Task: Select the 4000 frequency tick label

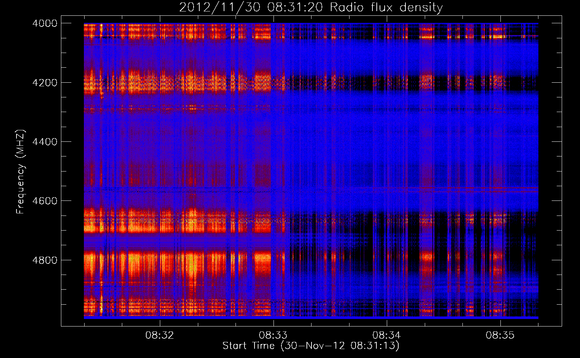Action: click(x=45, y=23)
